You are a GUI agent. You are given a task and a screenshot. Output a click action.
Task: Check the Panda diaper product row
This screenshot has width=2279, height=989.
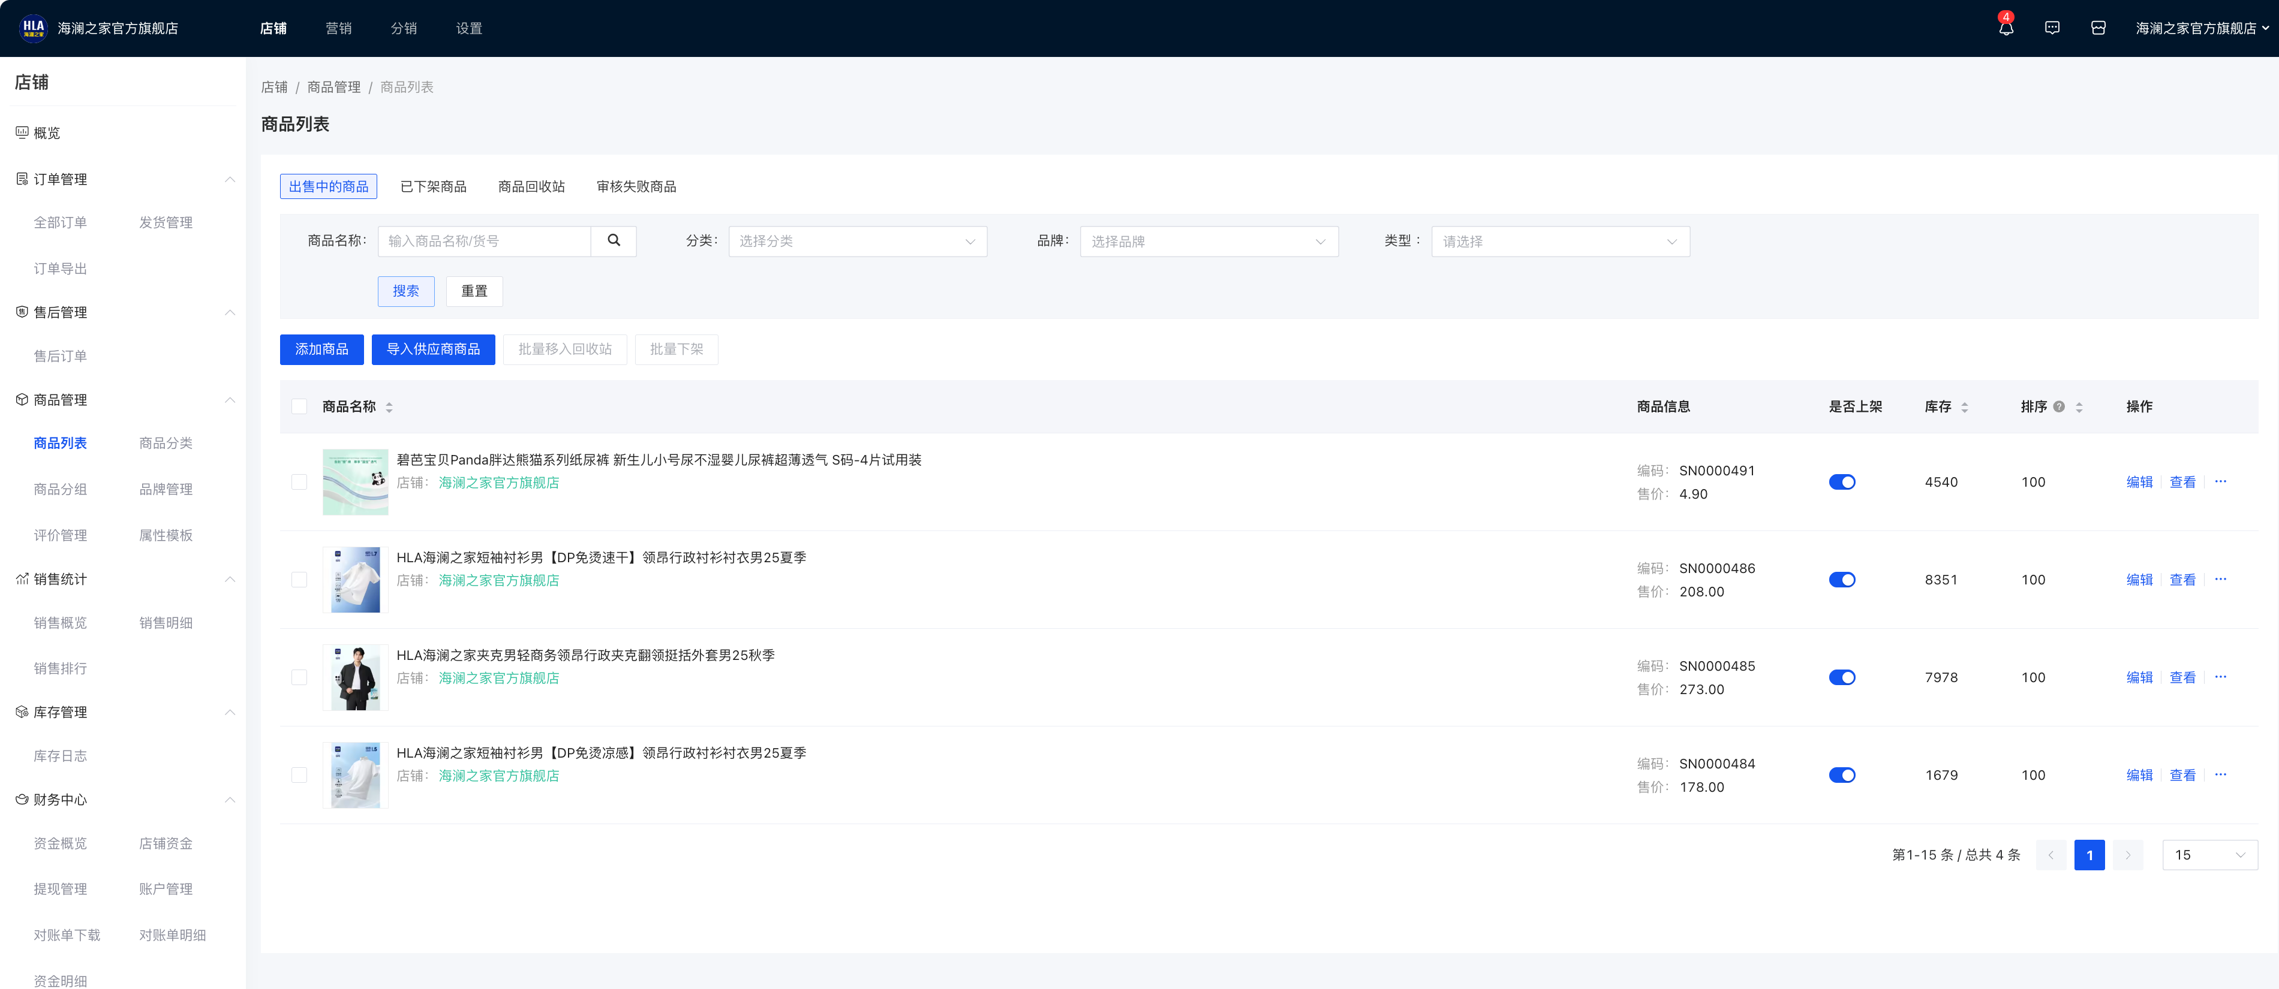pyautogui.click(x=299, y=482)
